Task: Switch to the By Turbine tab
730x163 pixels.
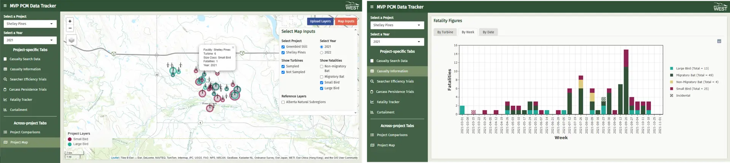Action: [445, 32]
